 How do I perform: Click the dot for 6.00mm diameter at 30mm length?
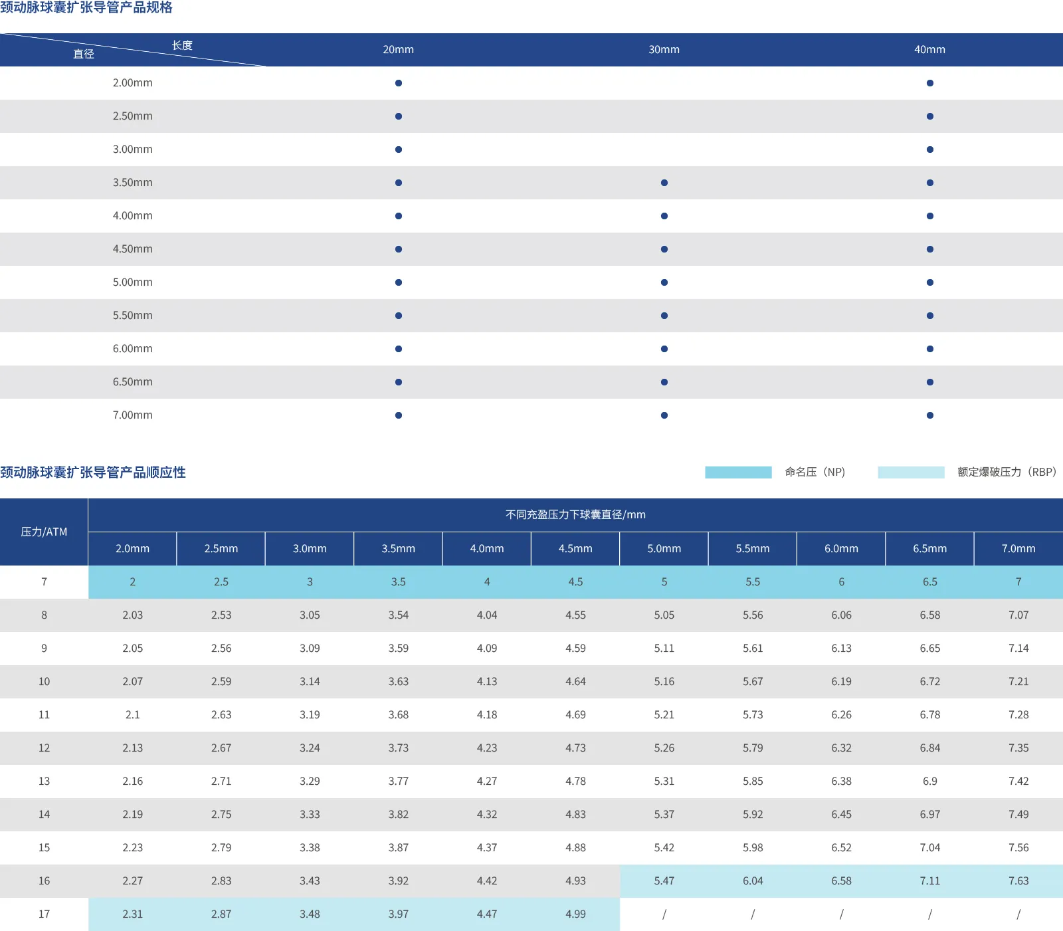click(664, 349)
